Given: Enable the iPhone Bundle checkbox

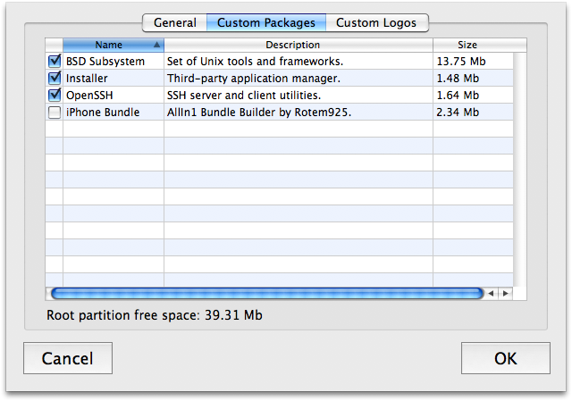Looking at the screenshot, I should [54, 113].
